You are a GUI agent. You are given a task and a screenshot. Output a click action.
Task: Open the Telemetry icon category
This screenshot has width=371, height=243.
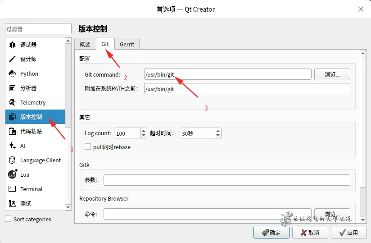coord(12,102)
